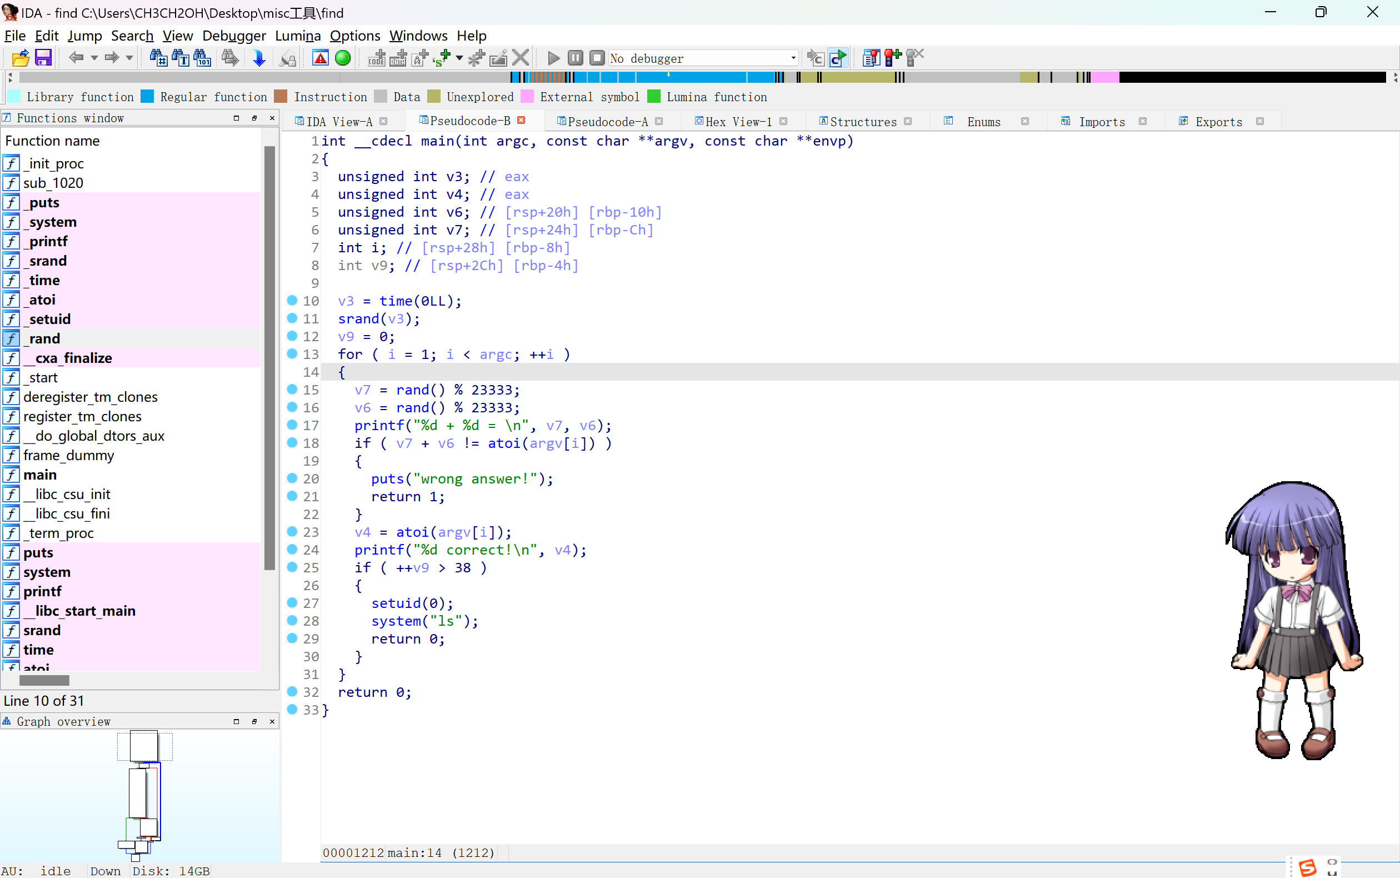
Task: Click the navigation band left-end arrow
Action: (10, 77)
